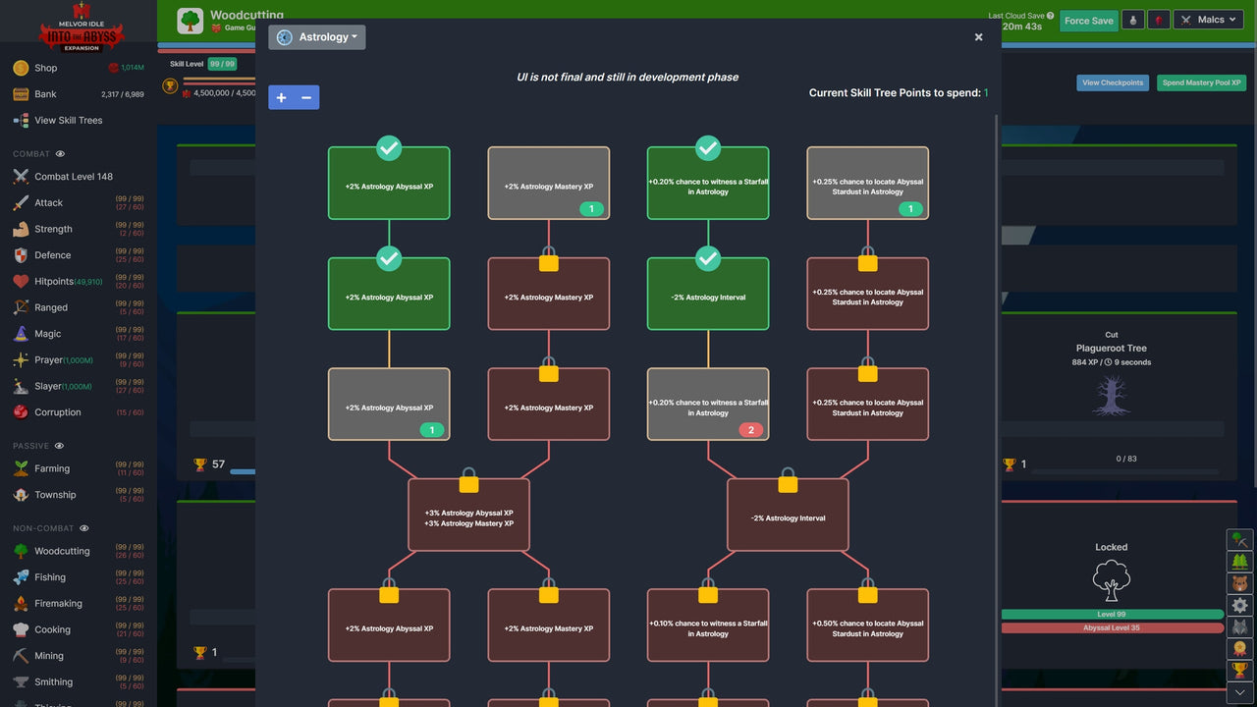Click the View Checkpoints button
The image size is (1257, 707).
1113,82
